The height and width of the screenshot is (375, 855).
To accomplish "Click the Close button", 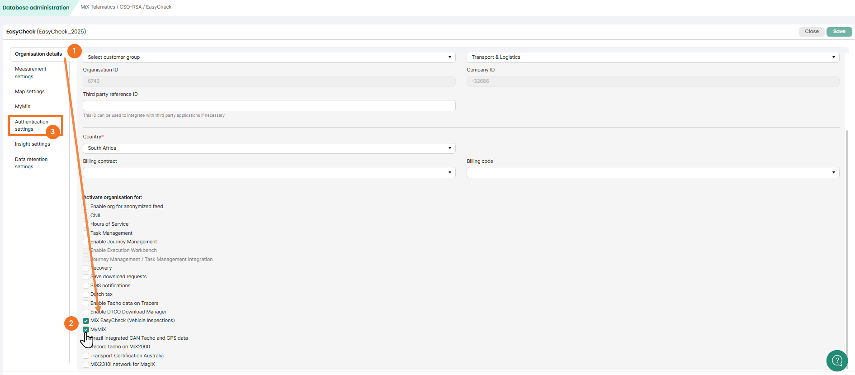I will point(812,32).
